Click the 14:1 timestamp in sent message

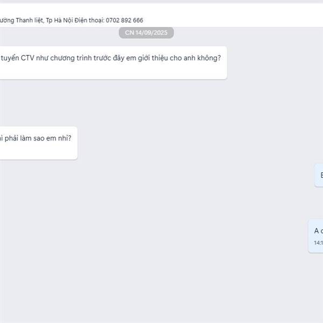(319, 243)
